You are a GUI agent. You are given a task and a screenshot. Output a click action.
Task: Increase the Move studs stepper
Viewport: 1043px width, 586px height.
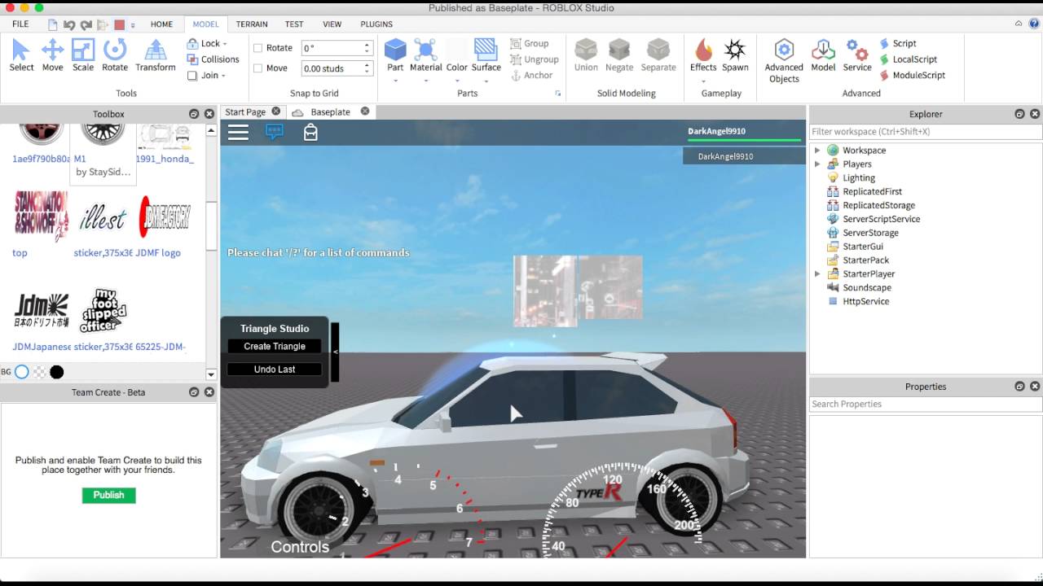point(367,65)
